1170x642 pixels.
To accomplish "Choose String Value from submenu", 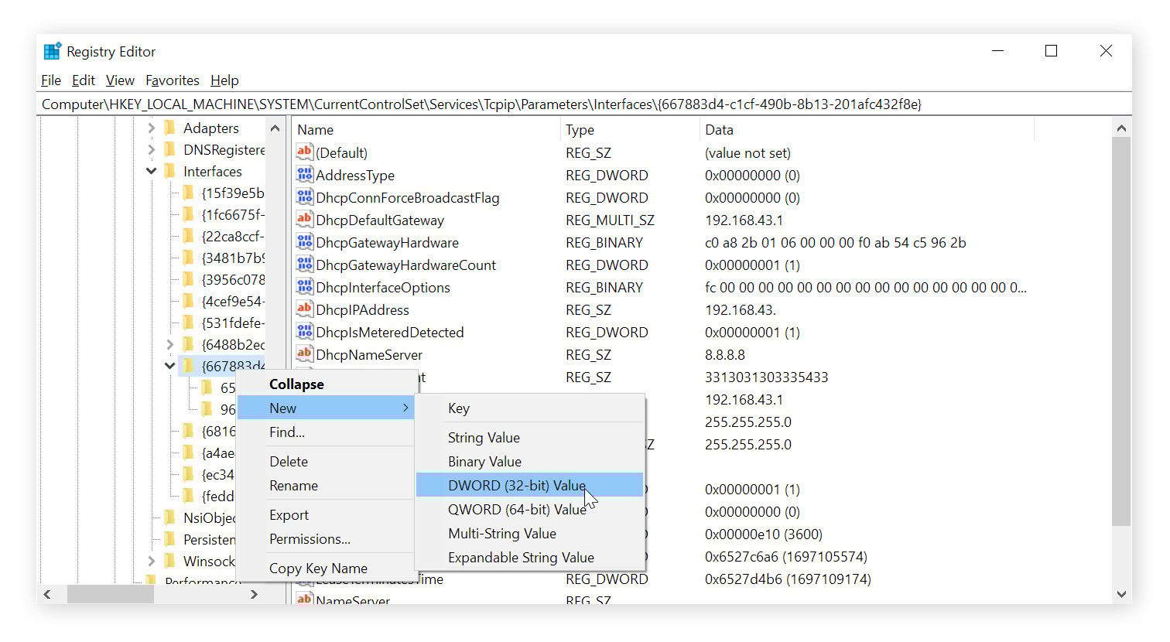I will point(530,437).
